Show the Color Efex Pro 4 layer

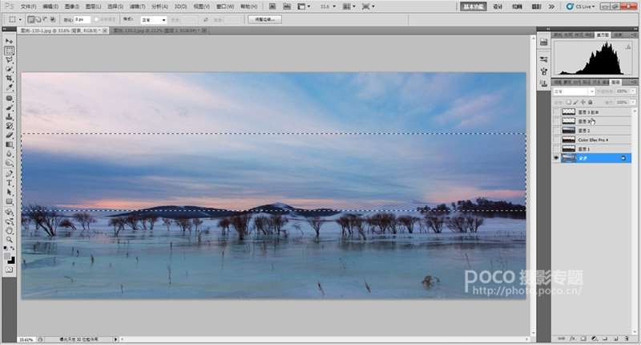pos(556,140)
